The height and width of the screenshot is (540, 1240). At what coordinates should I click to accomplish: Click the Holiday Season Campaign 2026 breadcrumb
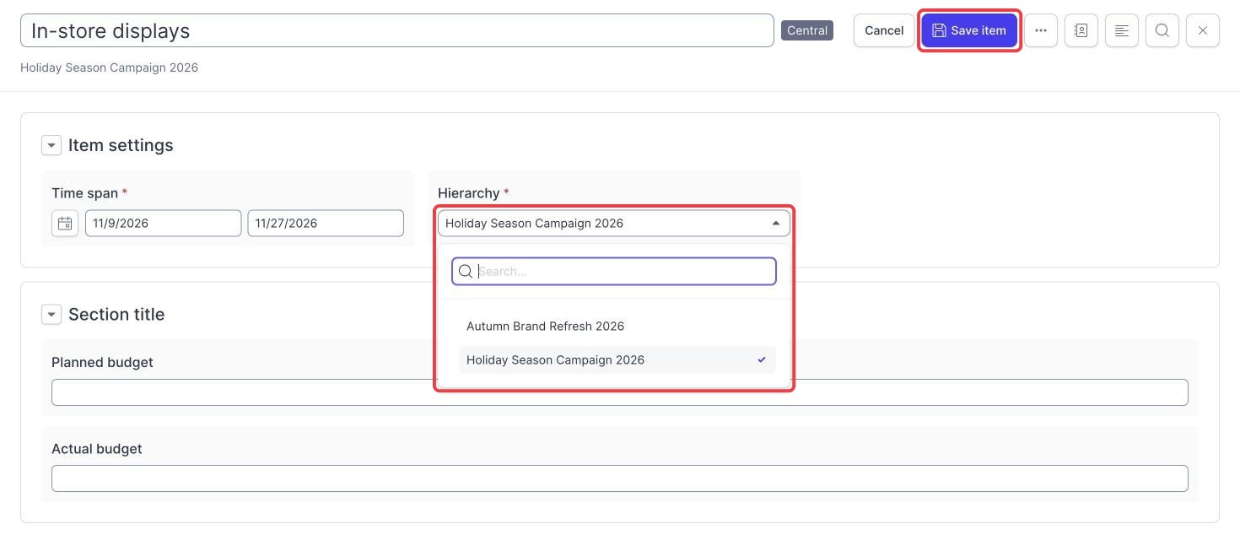point(110,67)
